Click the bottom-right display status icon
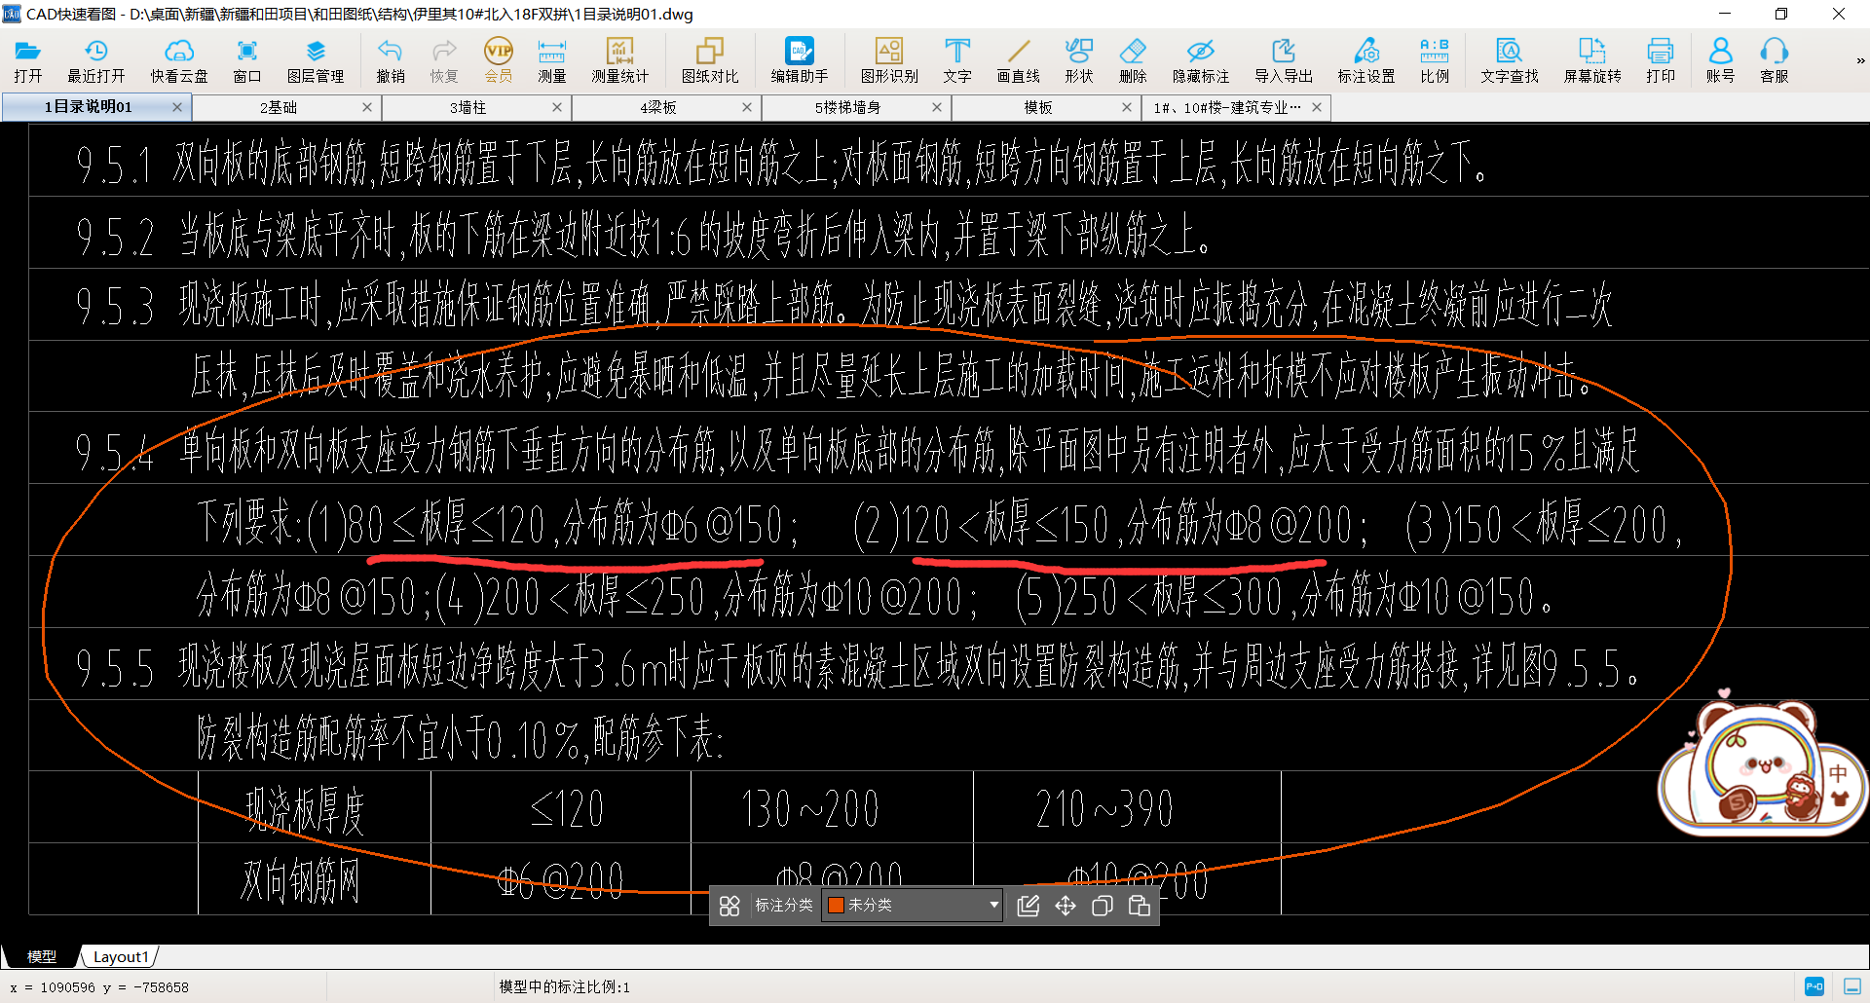 pyautogui.click(x=1851, y=986)
